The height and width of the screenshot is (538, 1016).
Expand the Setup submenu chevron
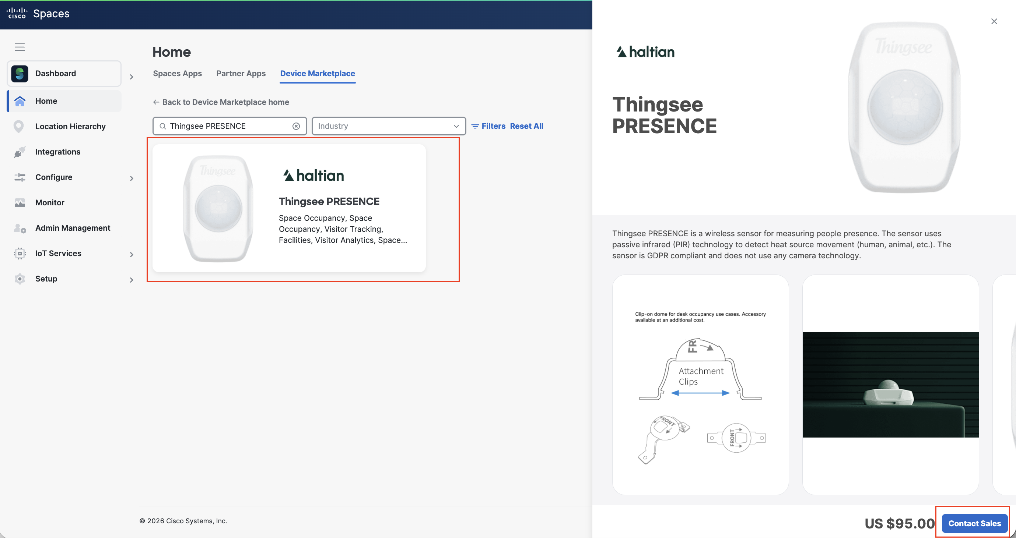pos(132,280)
